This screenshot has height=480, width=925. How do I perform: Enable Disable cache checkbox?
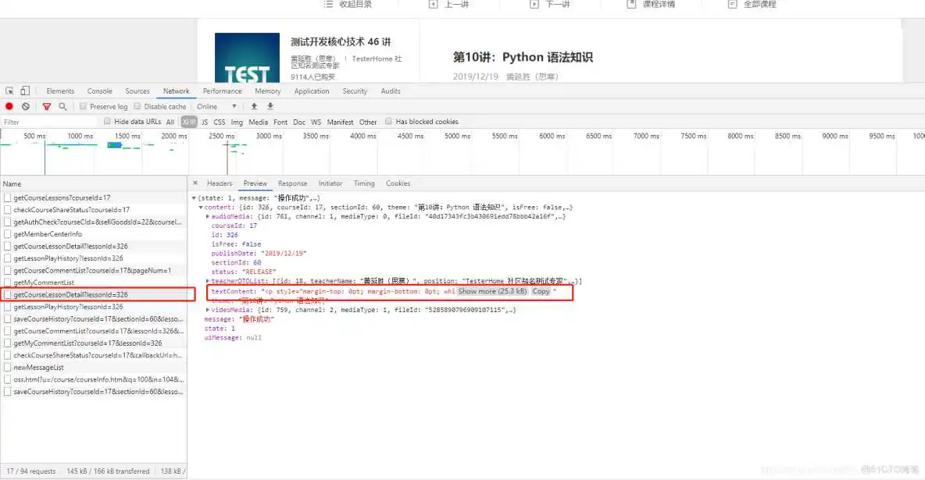tap(137, 106)
